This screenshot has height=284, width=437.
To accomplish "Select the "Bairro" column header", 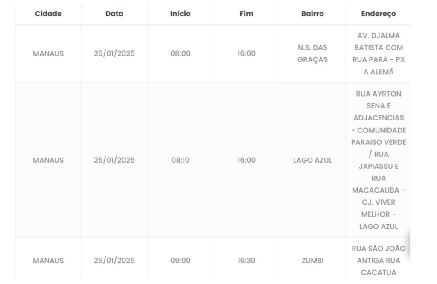I will coord(312,14).
